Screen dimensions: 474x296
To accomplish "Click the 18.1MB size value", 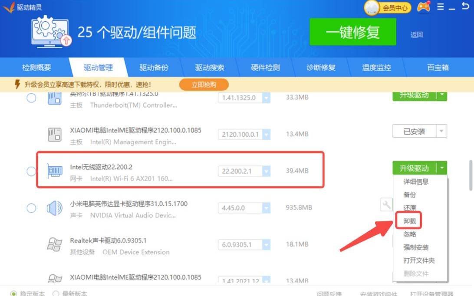I will point(297,244).
